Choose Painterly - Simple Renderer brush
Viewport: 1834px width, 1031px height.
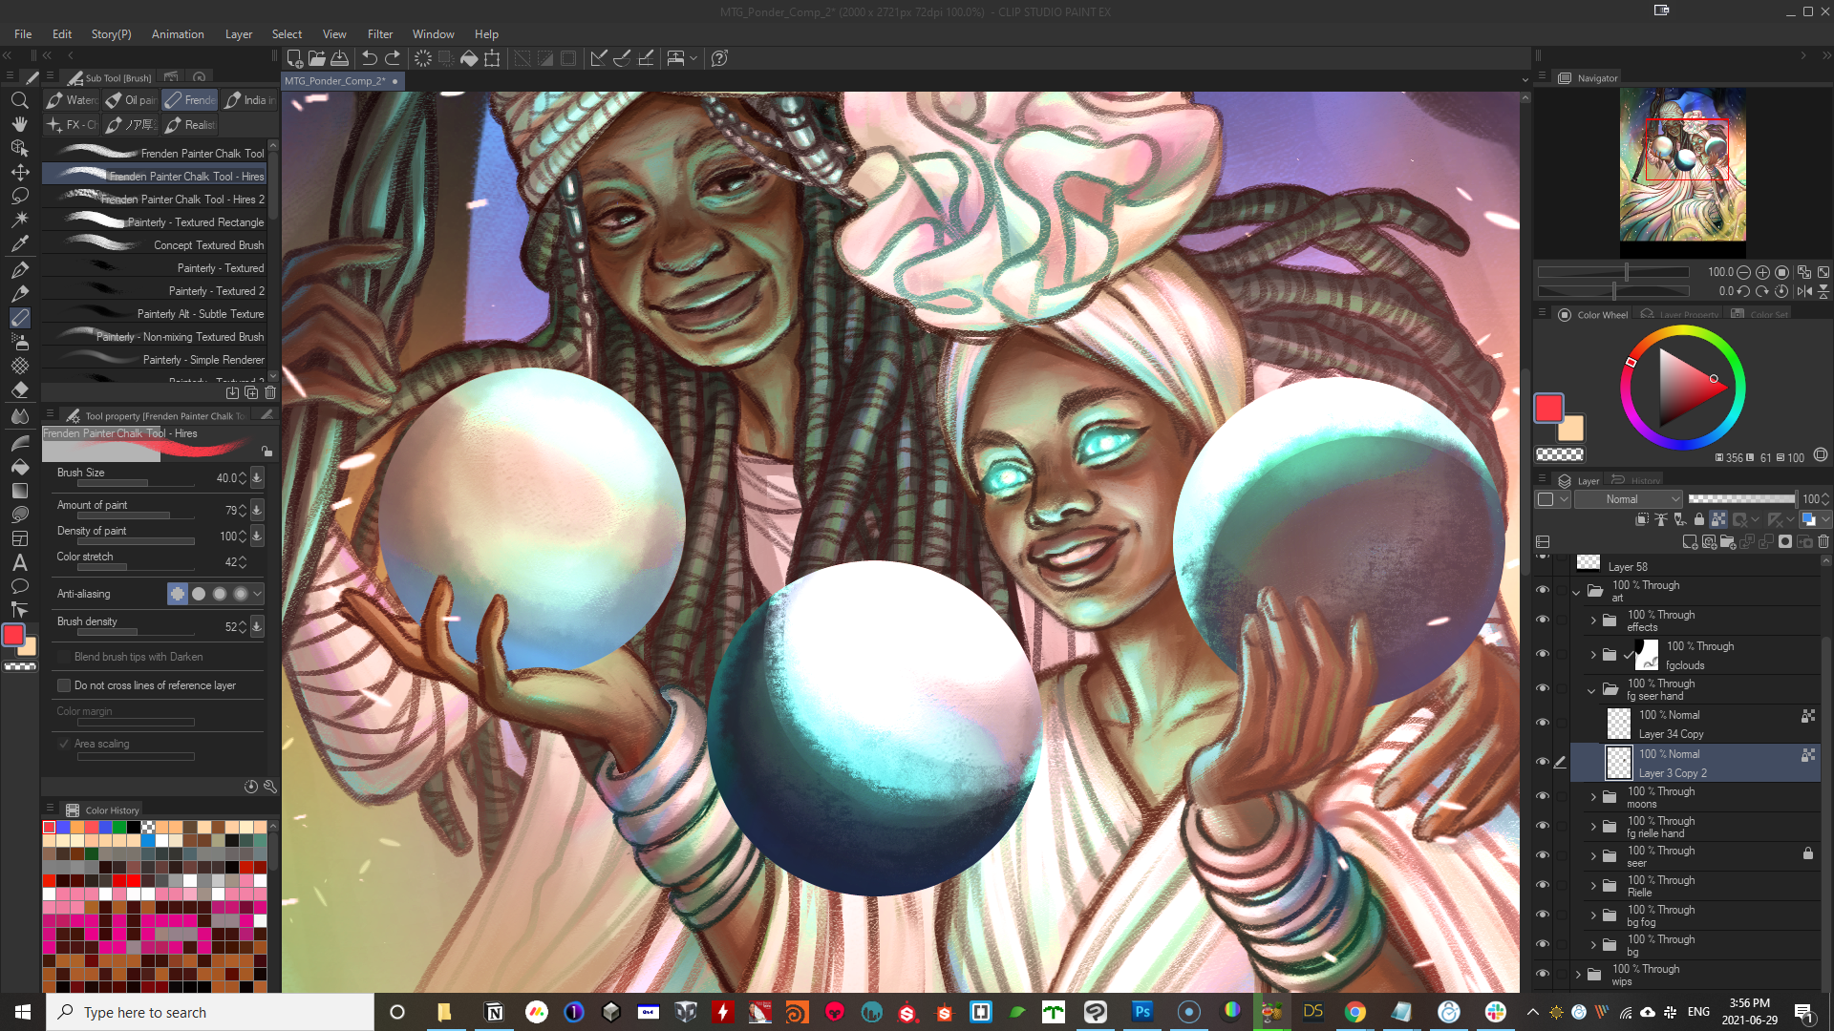pos(154,360)
